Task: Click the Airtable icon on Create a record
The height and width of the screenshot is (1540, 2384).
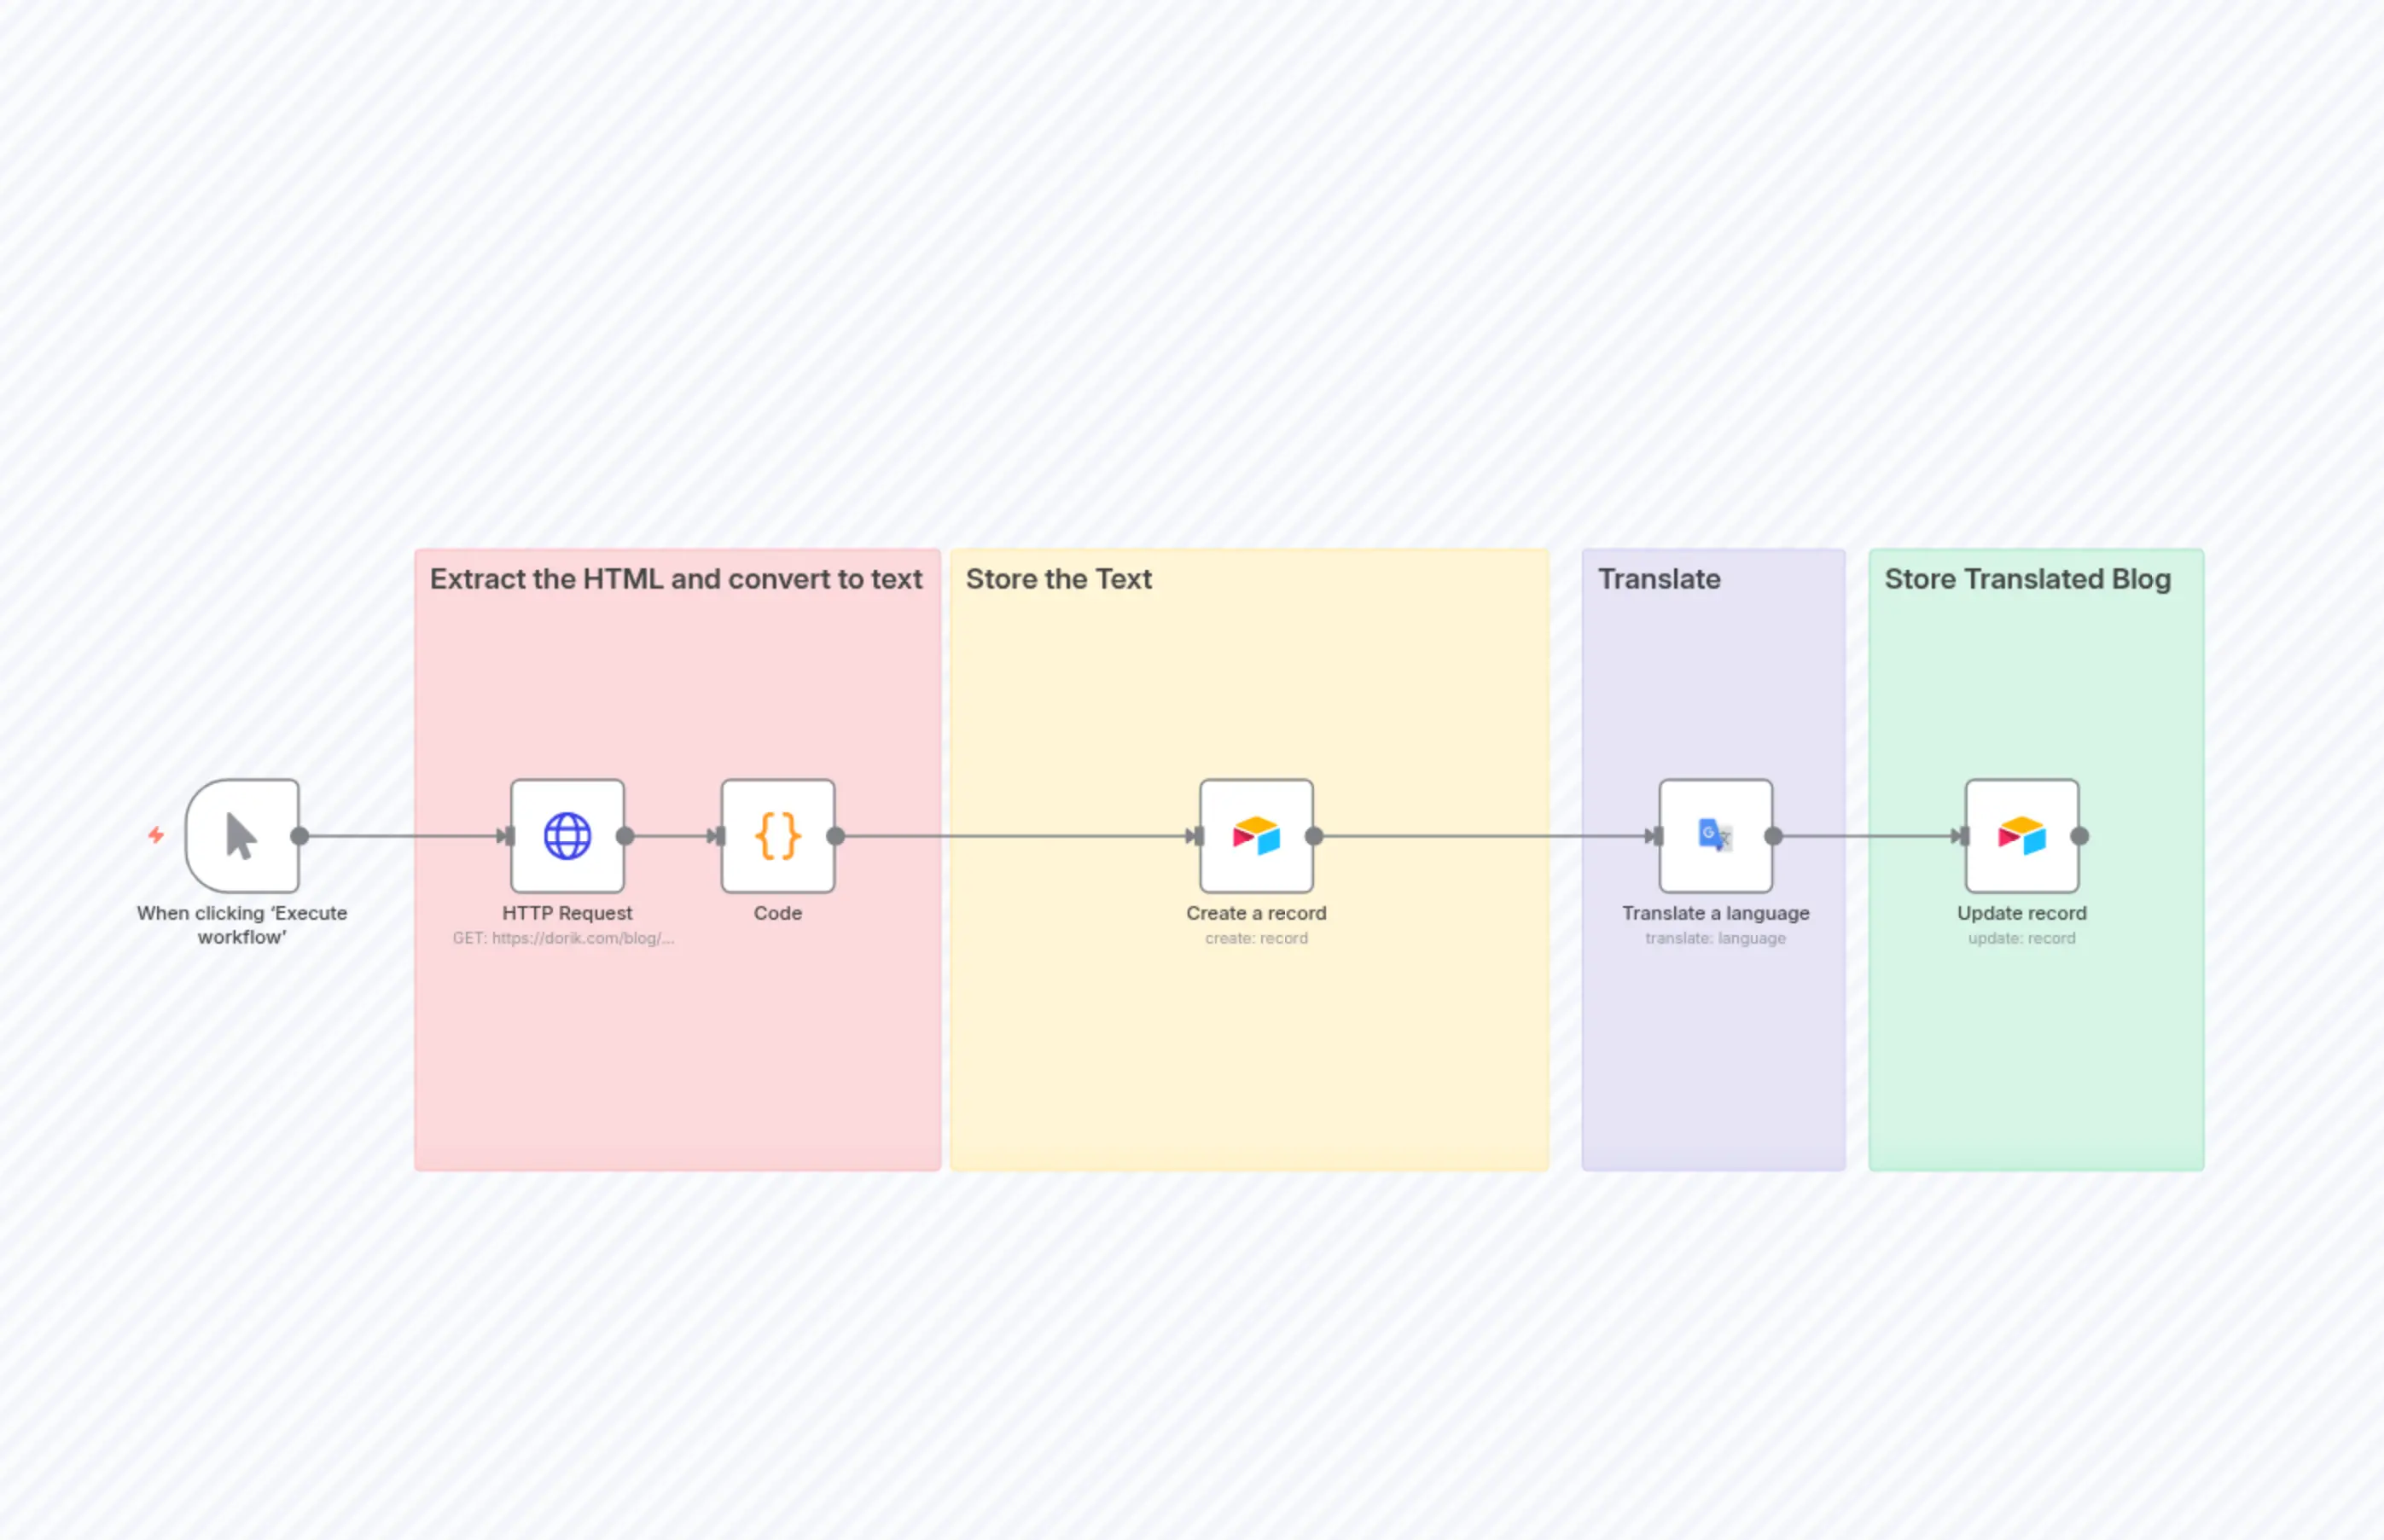Action: click(x=1257, y=835)
